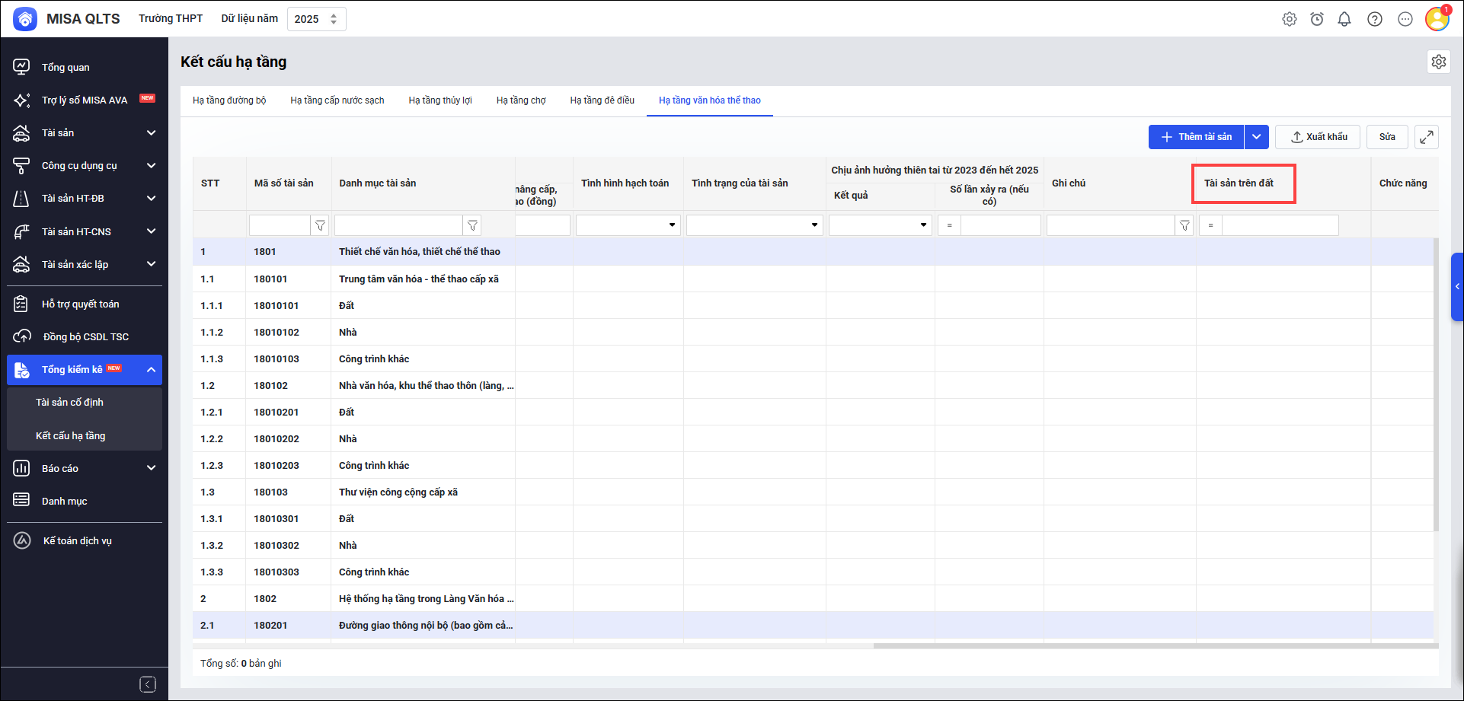1464x701 pixels.
Task: Switch to Hạ tầng thủy lợi tab
Action: [x=440, y=100]
